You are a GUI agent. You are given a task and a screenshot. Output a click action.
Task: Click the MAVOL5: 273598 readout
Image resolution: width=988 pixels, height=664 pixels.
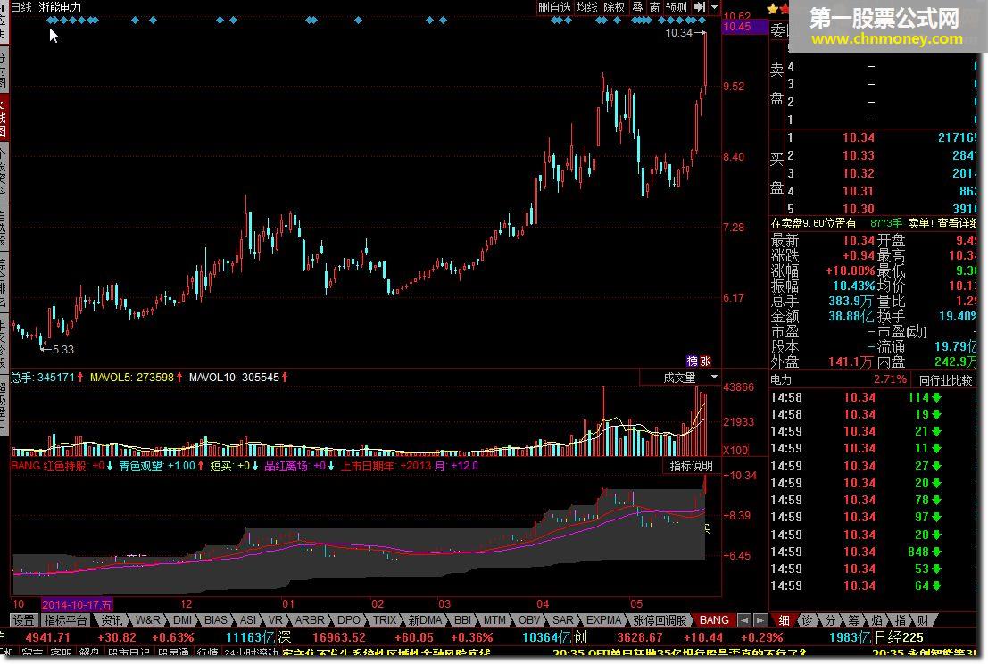click(135, 378)
